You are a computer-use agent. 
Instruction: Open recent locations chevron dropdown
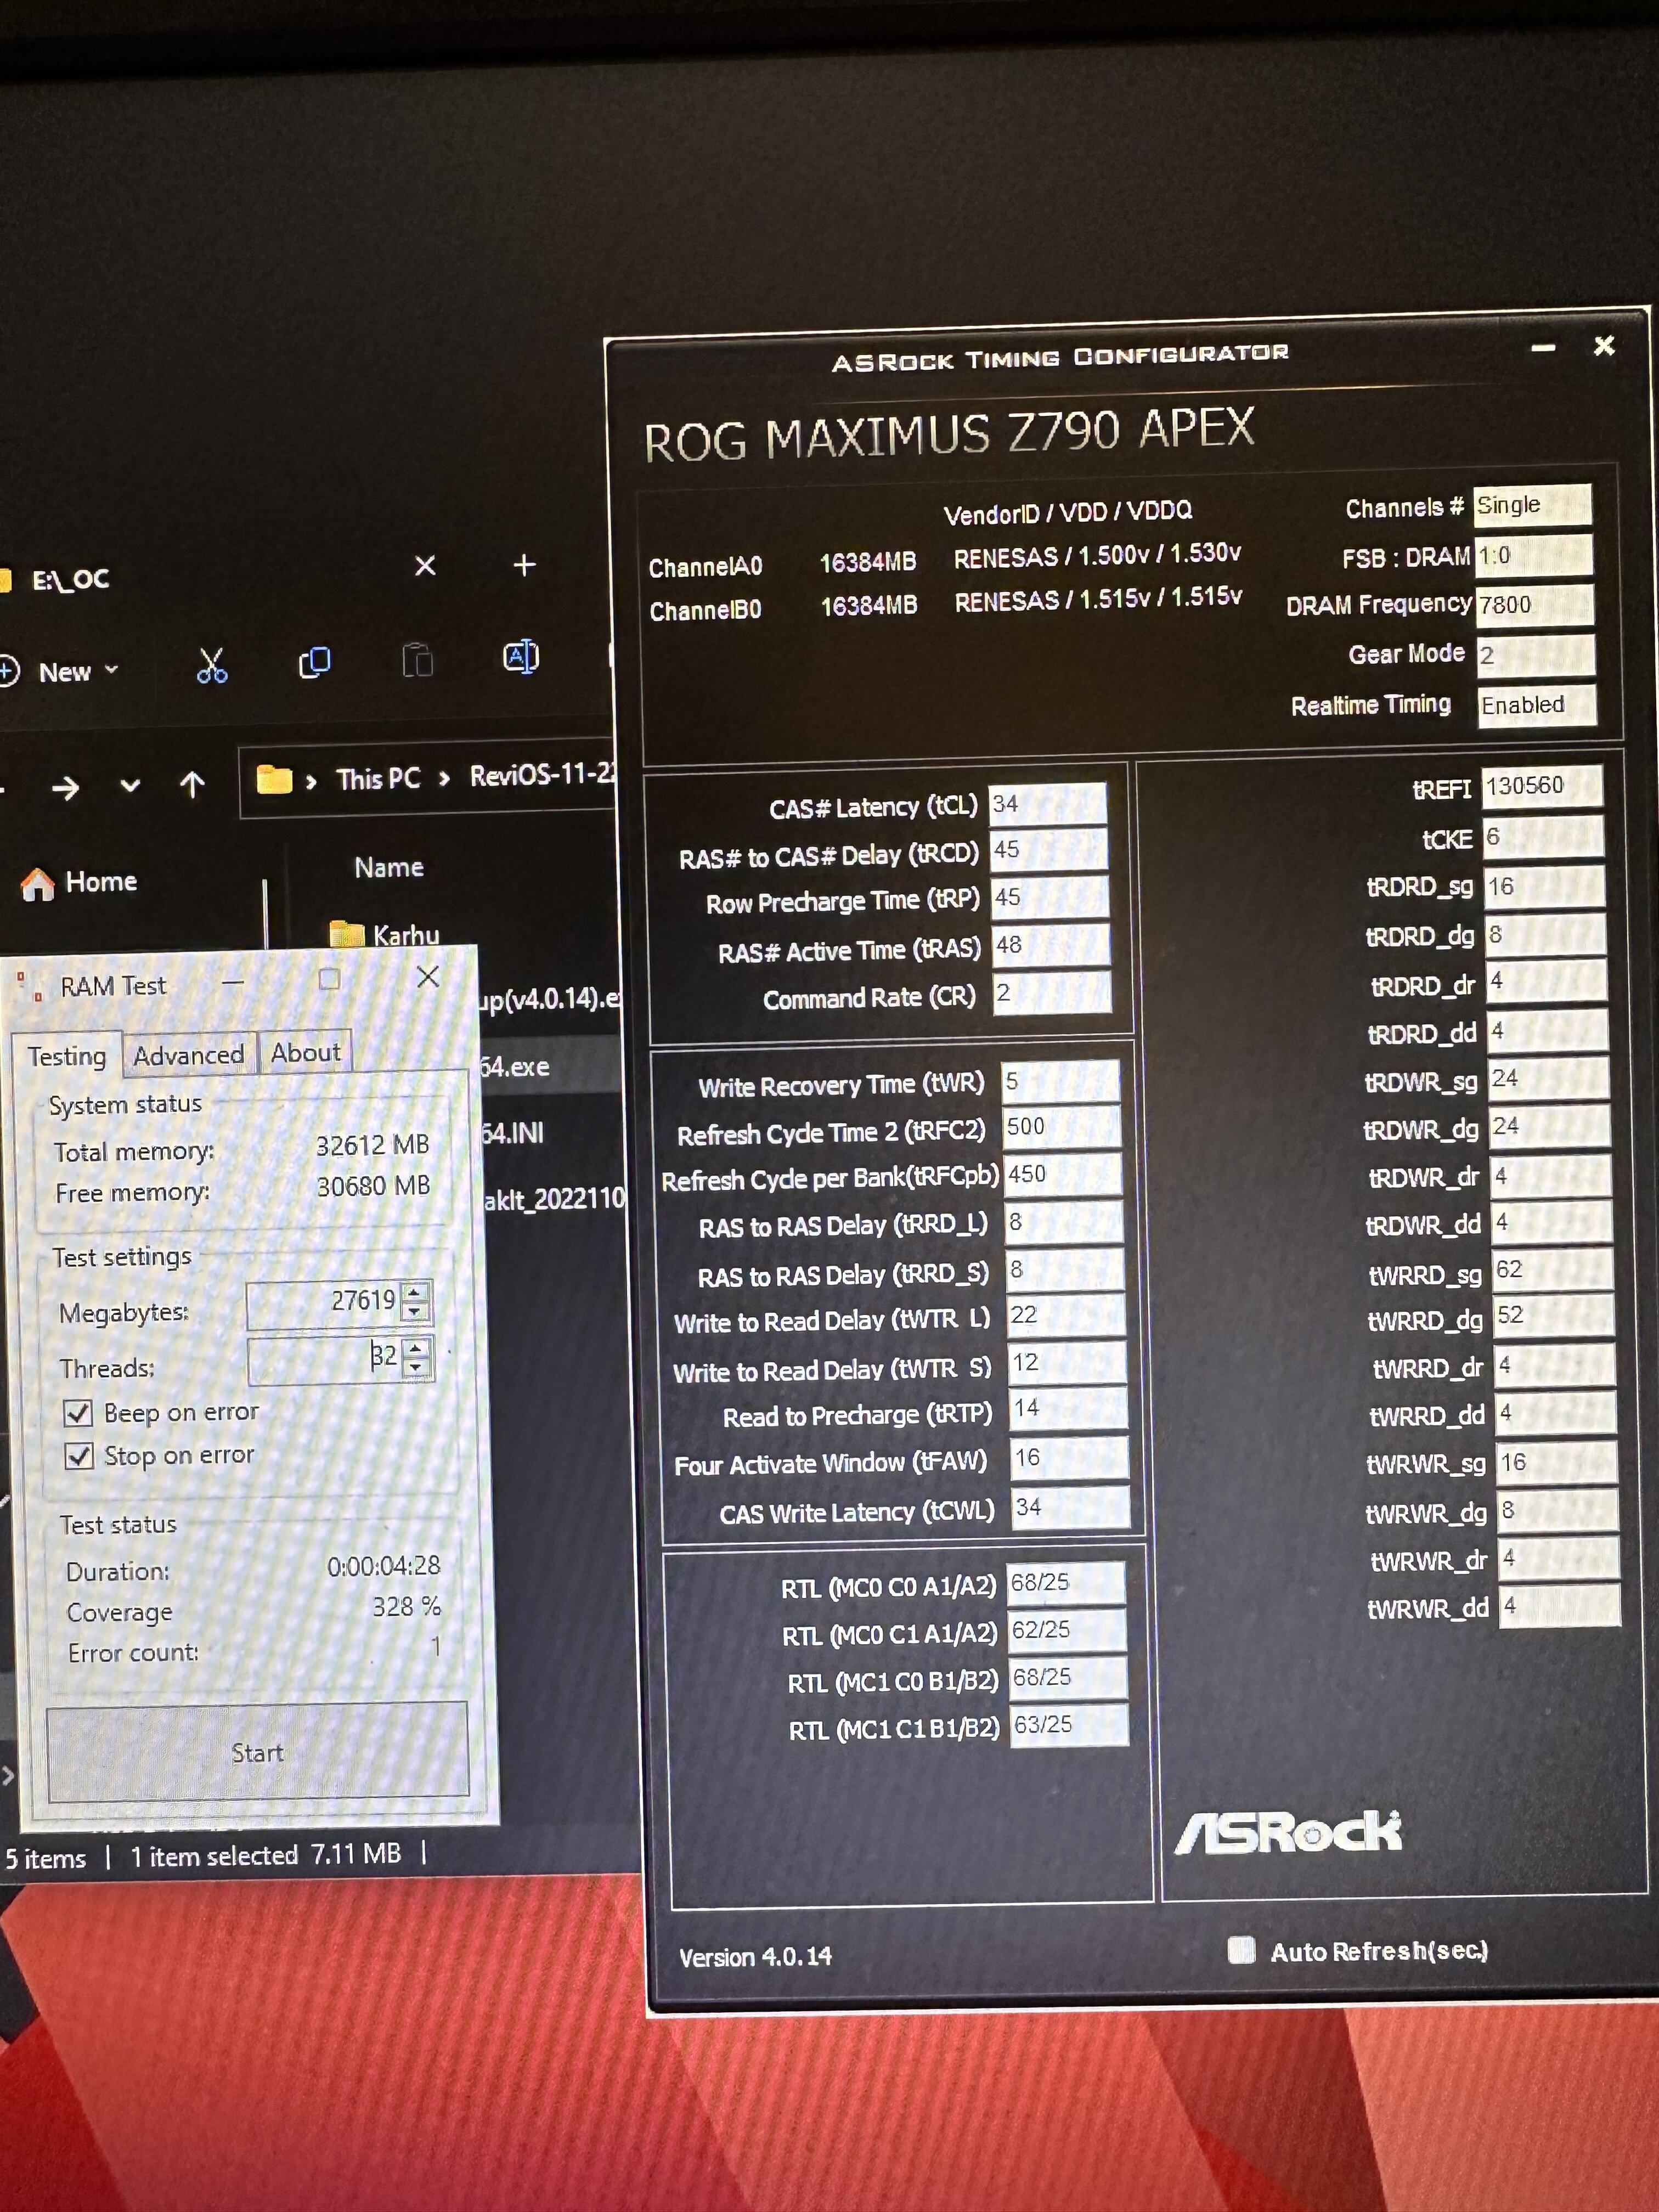(130, 786)
